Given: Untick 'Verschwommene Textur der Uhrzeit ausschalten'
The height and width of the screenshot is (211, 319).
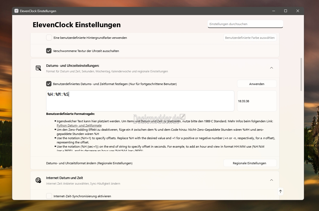Looking at the screenshot, I should (49, 51).
